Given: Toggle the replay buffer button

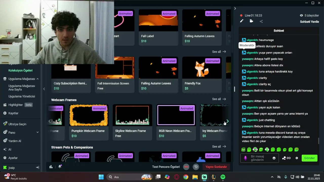Looking at the screenshot, I should tap(196, 167).
